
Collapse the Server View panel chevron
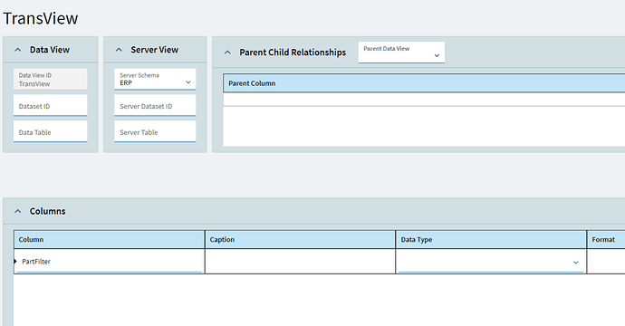click(x=119, y=50)
